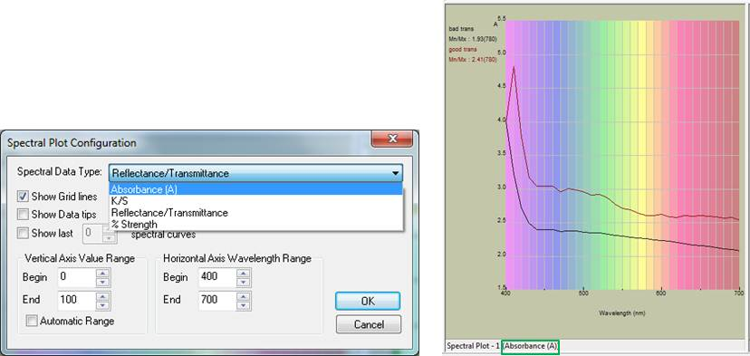Open the Spectral Data Type combo box arrow
750x356 pixels.
click(395, 173)
